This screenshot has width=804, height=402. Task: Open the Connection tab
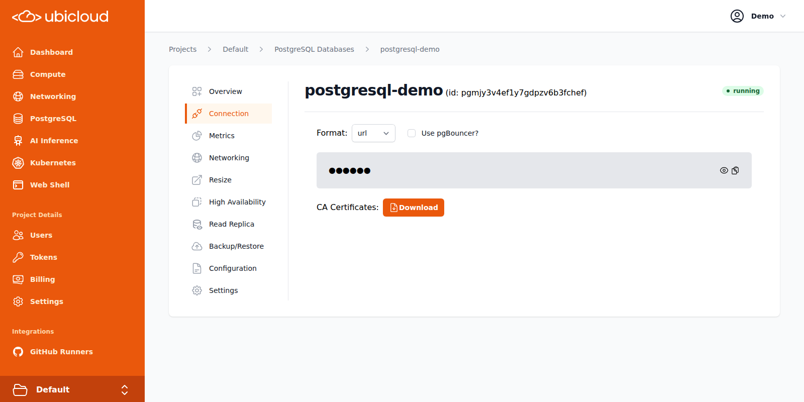(x=229, y=114)
